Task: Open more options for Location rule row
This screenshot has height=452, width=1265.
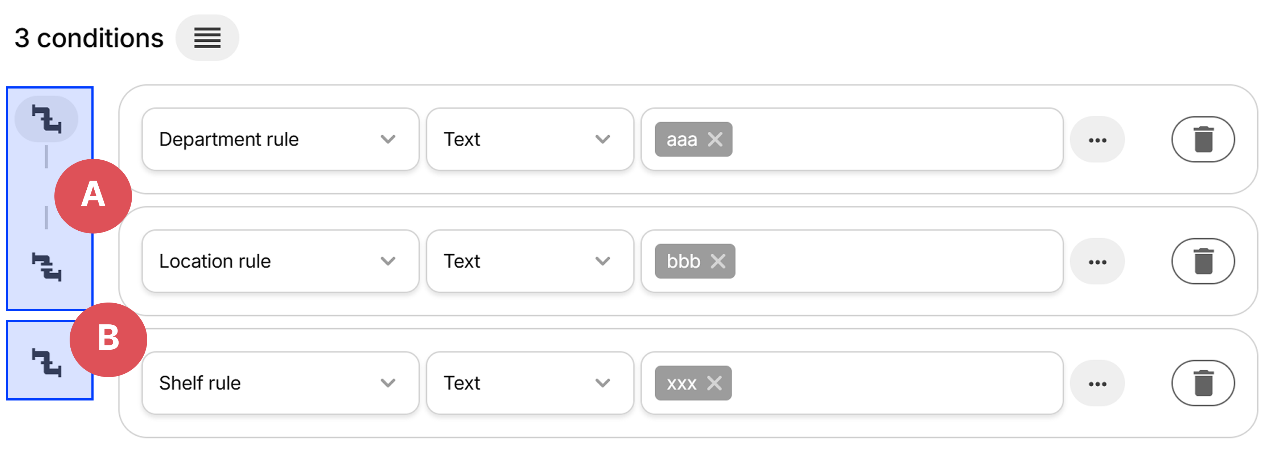Action: [1097, 262]
